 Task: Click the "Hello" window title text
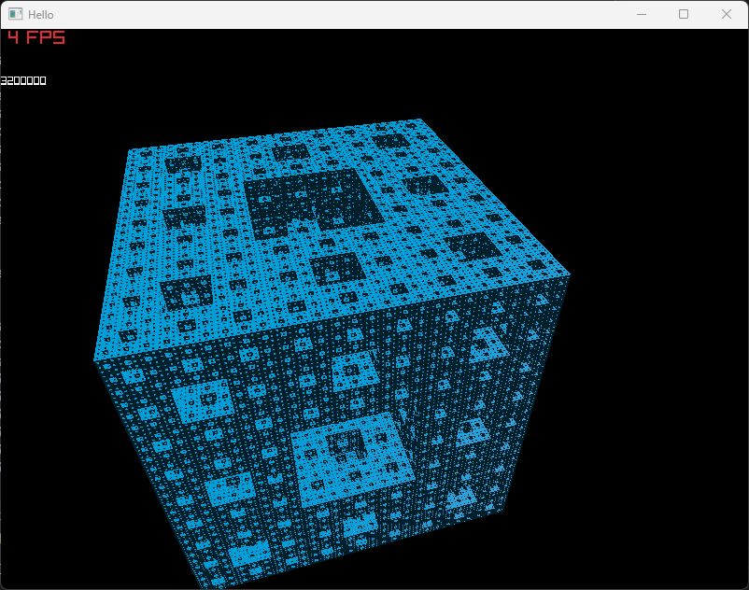[40, 15]
